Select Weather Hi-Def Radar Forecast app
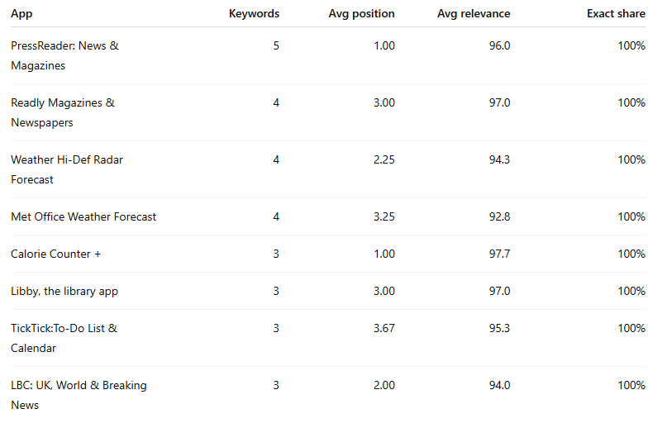This screenshot has width=667, height=423. click(67, 169)
